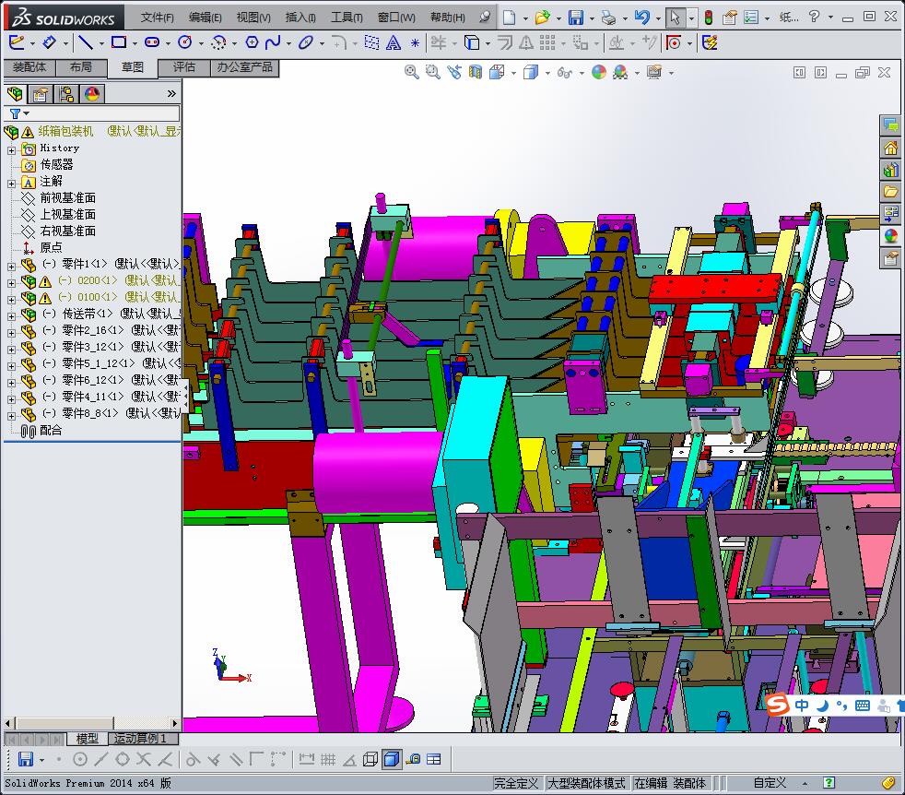Click the Undo arrow icon
The image size is (905, 795).
tap(642, 17)
